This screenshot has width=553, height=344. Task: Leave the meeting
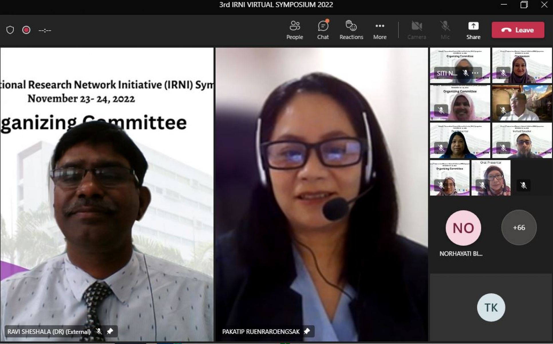pyautogui.click(x=518, y=30)
